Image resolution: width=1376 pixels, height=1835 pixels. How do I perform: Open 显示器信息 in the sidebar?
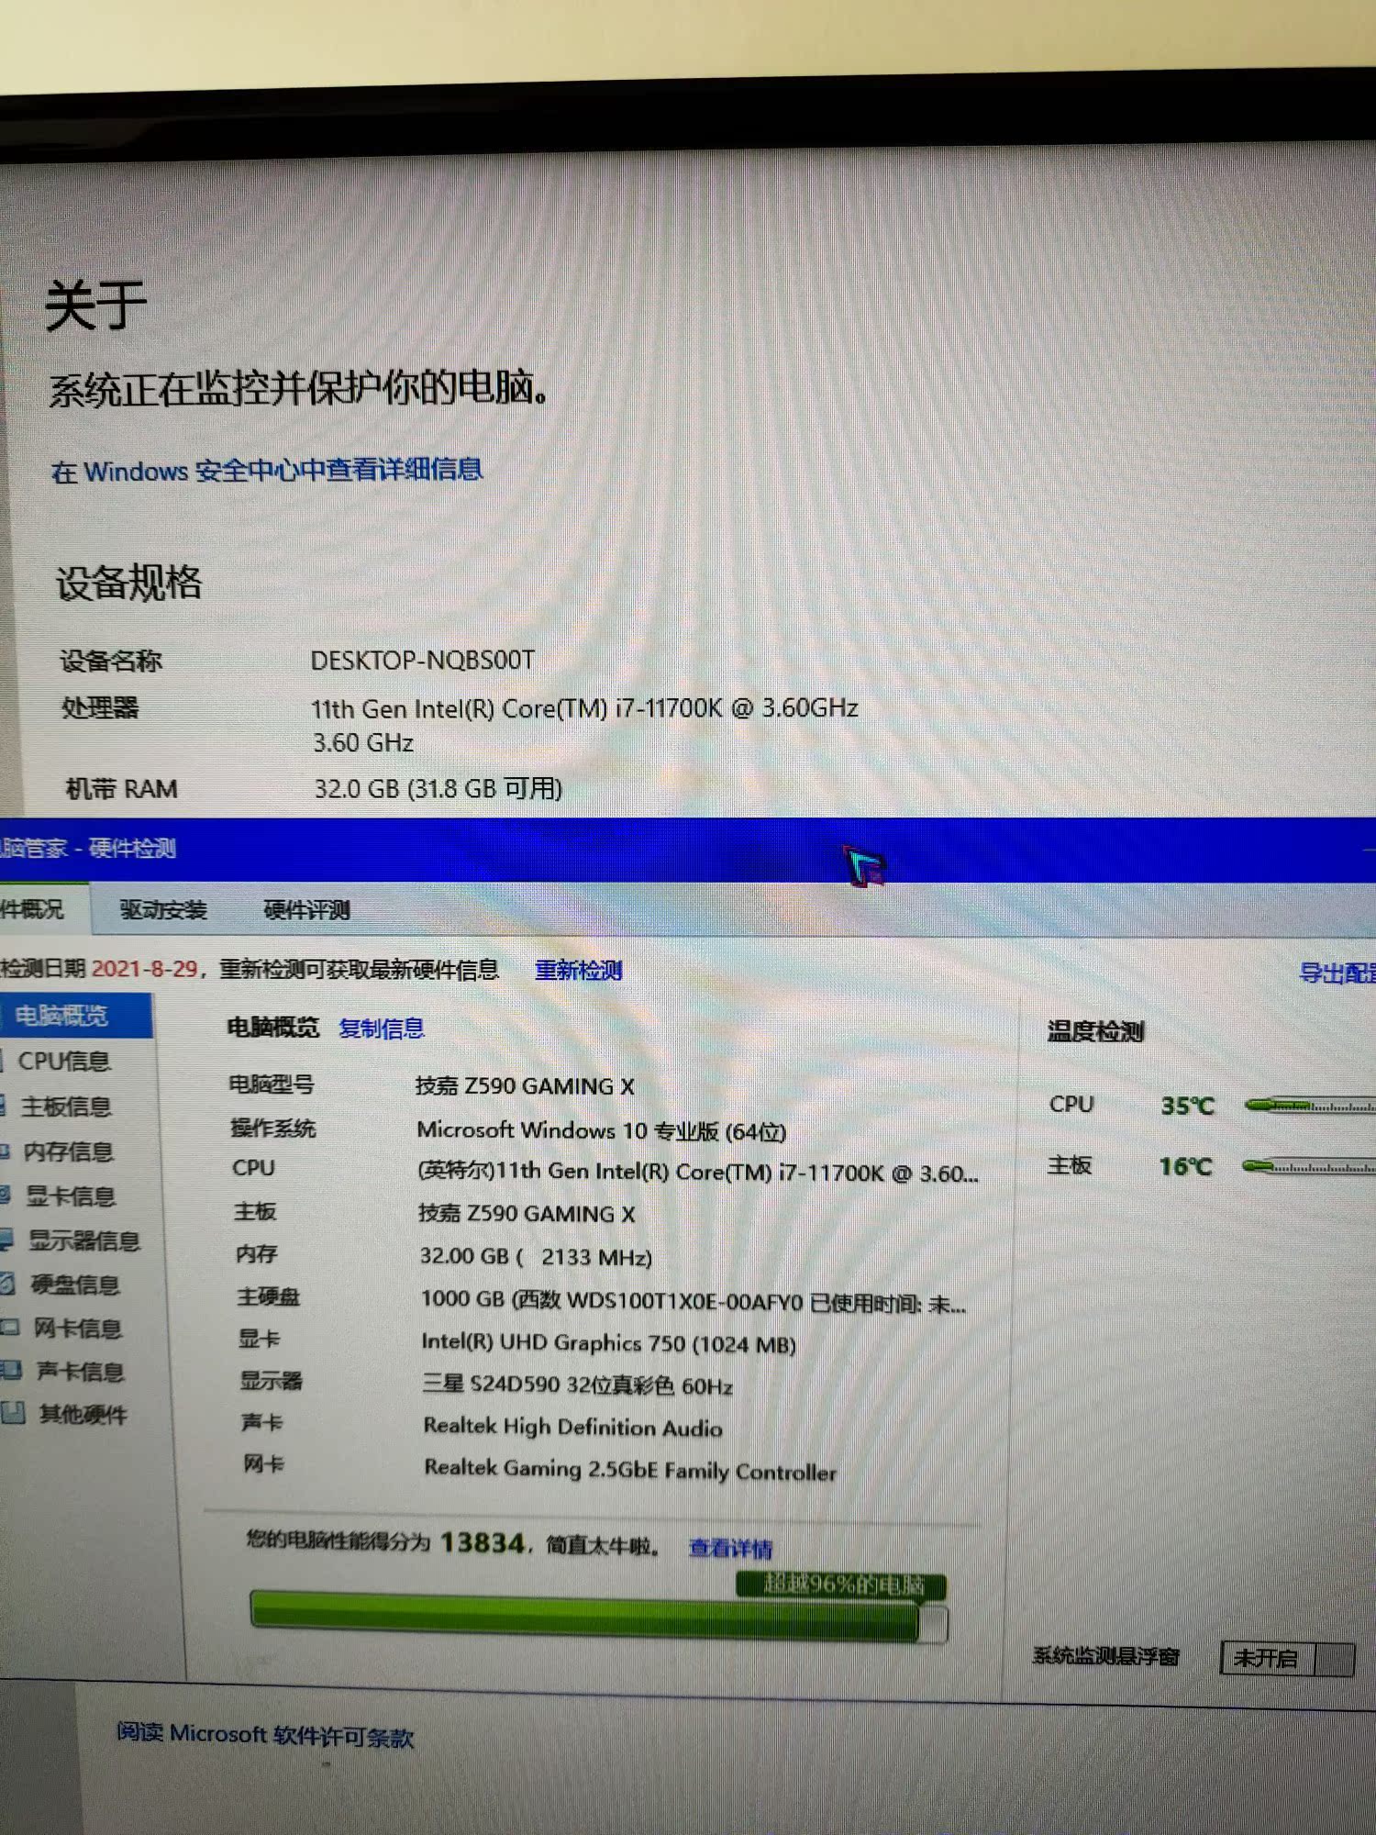[x=83, y=1240]
